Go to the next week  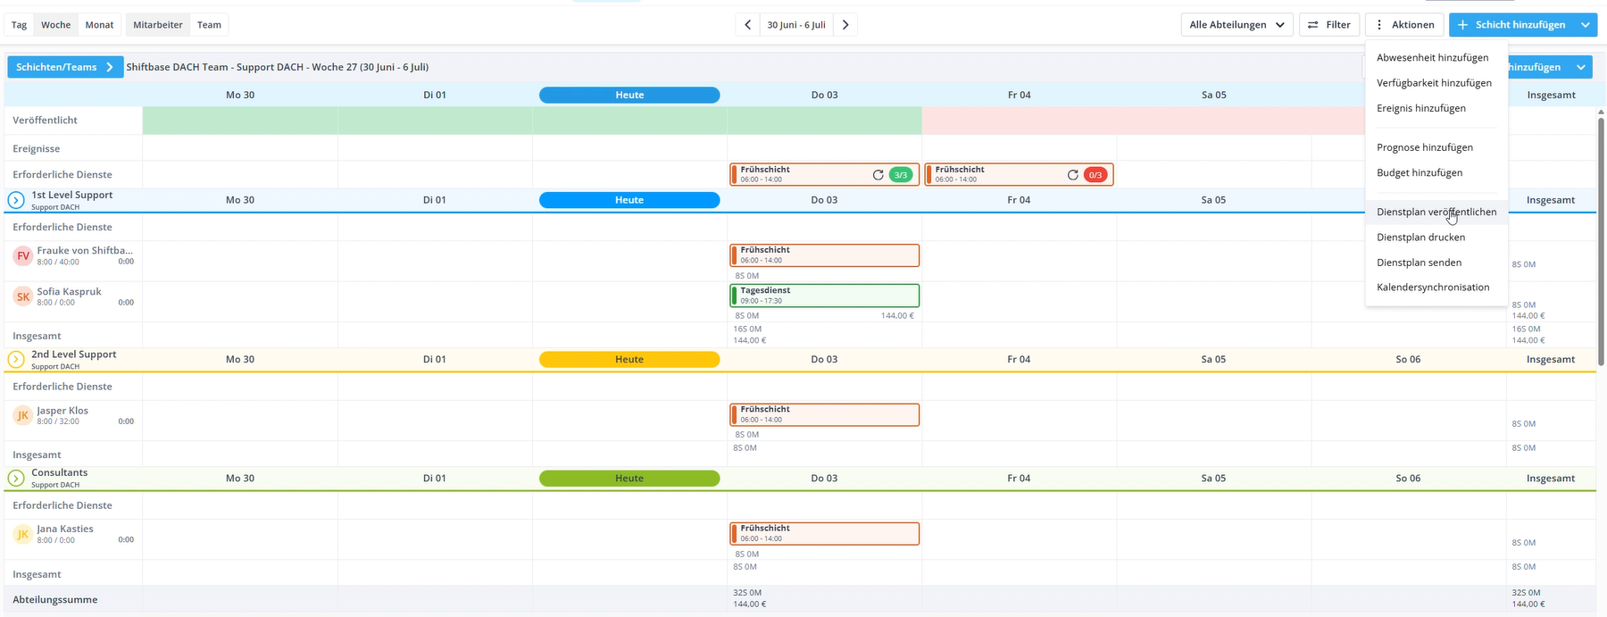(845, 25)
